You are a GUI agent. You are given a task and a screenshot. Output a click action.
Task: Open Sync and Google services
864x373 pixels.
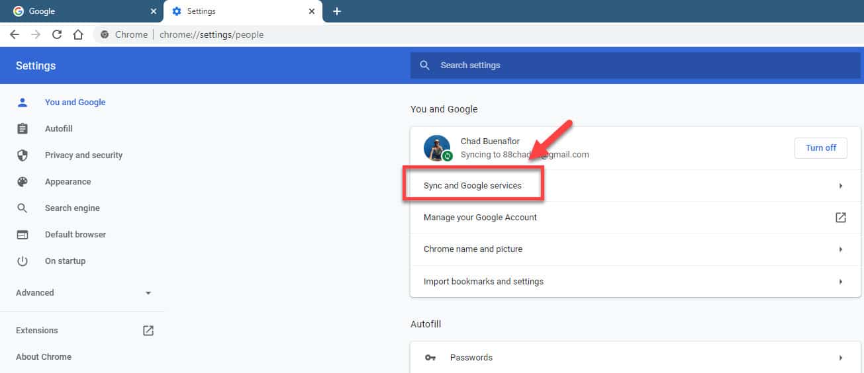(636, 186)
